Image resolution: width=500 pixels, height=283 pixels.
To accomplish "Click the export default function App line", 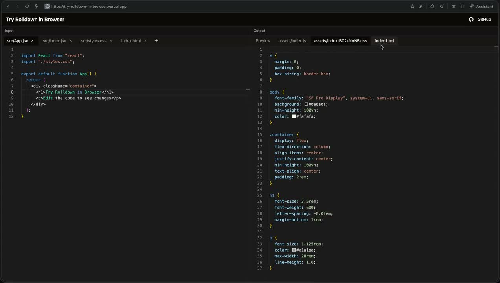I will 59,74.
